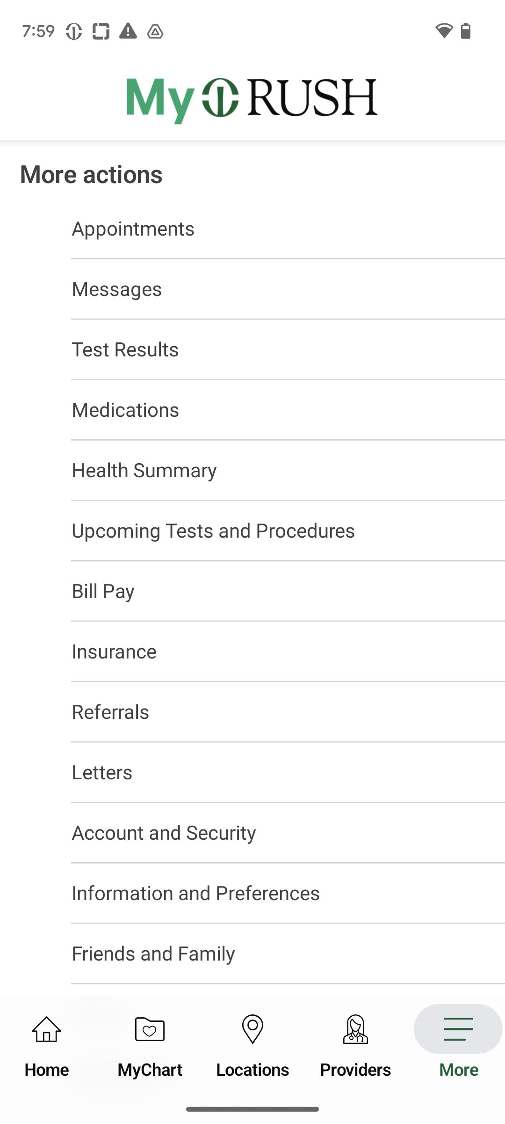View Test Results
Image resolution: width=505 pixels, height=1124 pixels.
click(288, 350)
